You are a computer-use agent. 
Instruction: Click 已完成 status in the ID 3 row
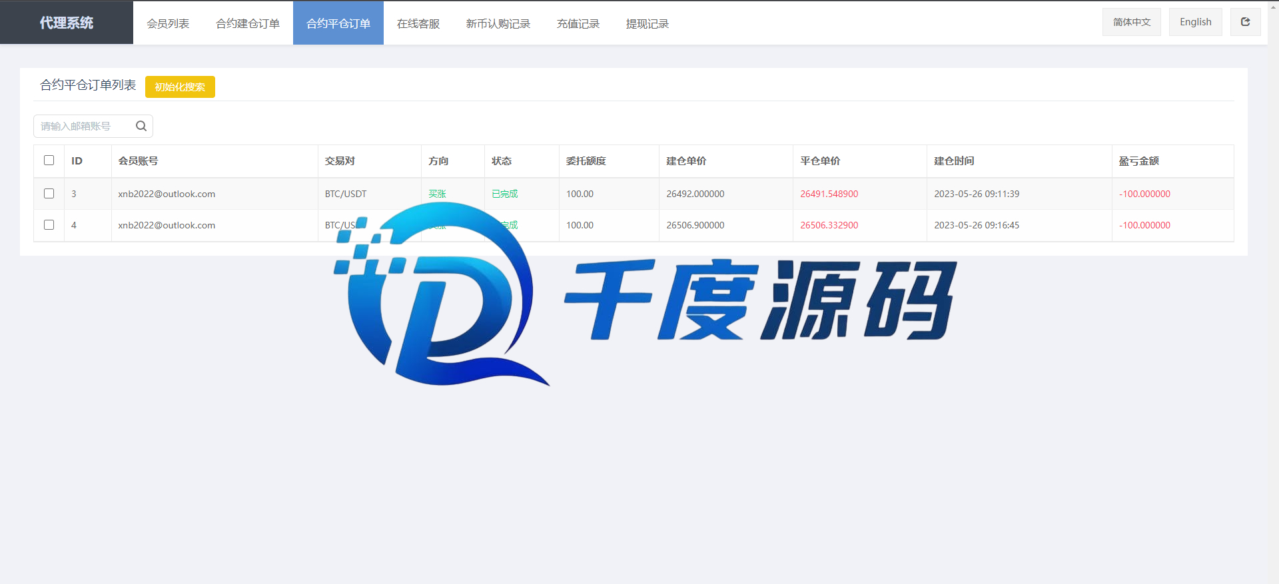tap(505, 194)
